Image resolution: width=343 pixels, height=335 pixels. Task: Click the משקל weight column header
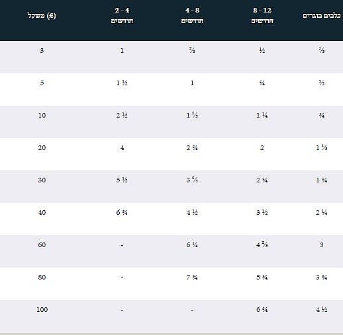(x=42, y=16)
